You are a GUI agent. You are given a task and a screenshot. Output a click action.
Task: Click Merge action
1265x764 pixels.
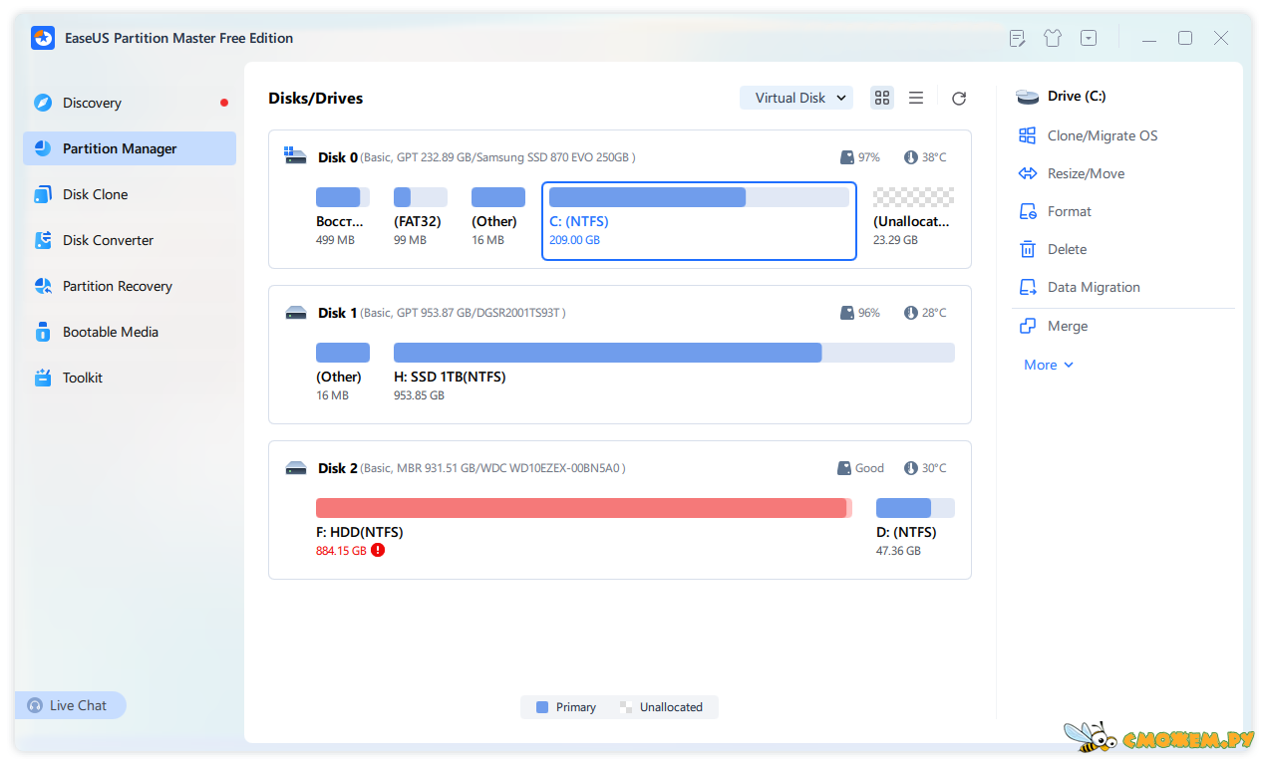pyautogui.click(x=1068, y=326)
